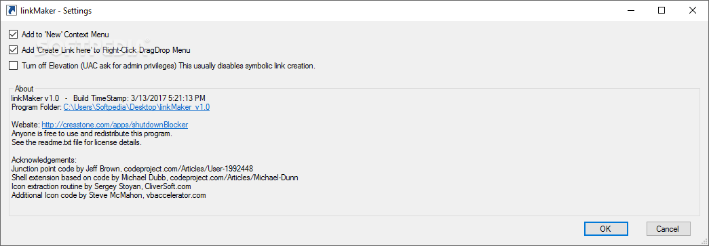Screen dimensions: 709x246
Task: Open the Program Folder path link
Action: 136,108
